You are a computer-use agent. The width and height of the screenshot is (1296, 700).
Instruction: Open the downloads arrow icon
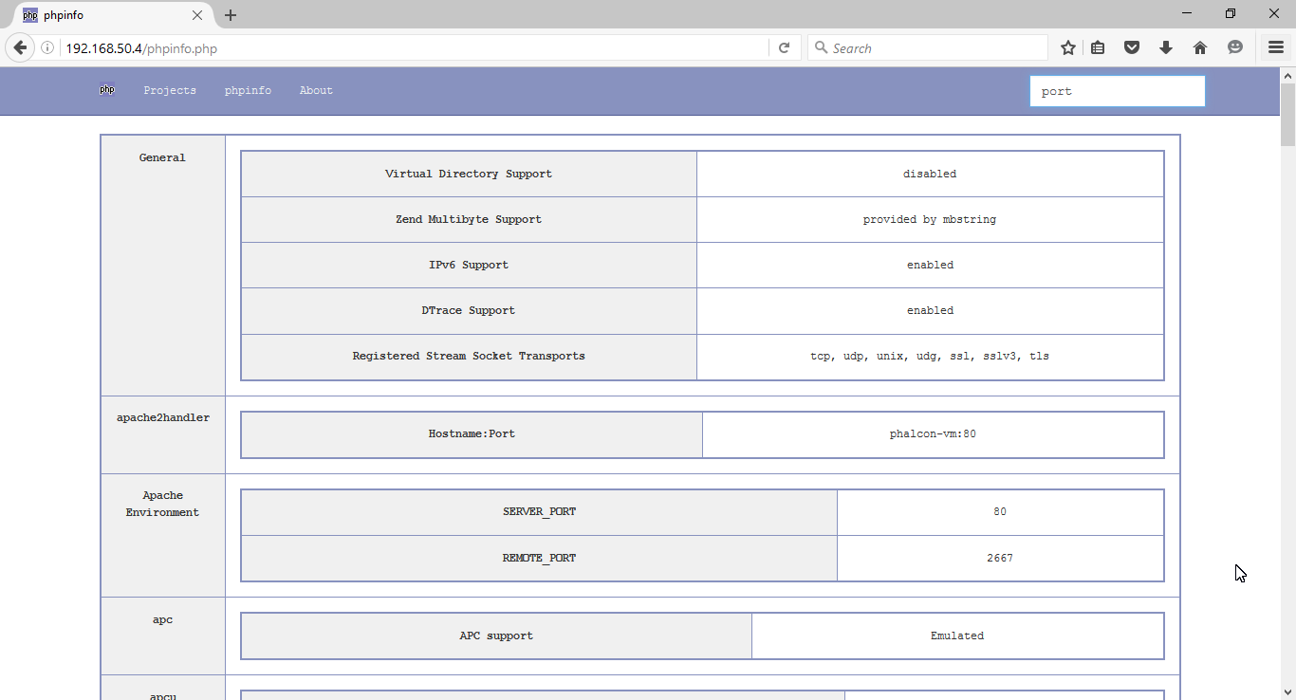[1166, 47]
